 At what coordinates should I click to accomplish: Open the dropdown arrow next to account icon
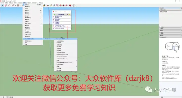[x=76, y=6]
